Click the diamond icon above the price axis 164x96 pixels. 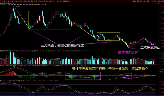coord(157,3)
